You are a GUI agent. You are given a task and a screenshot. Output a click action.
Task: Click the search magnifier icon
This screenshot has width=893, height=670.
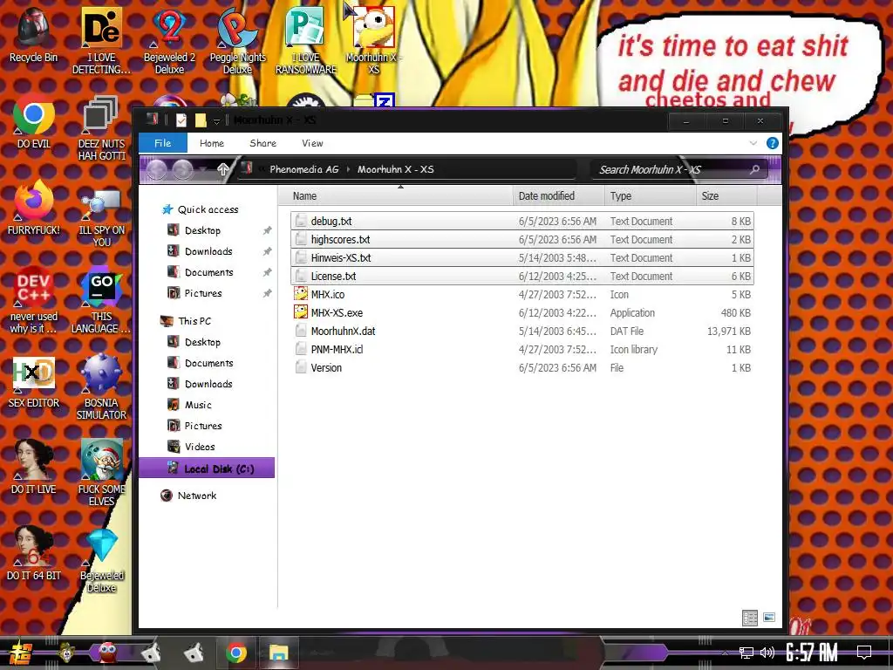tap(754, 169)
